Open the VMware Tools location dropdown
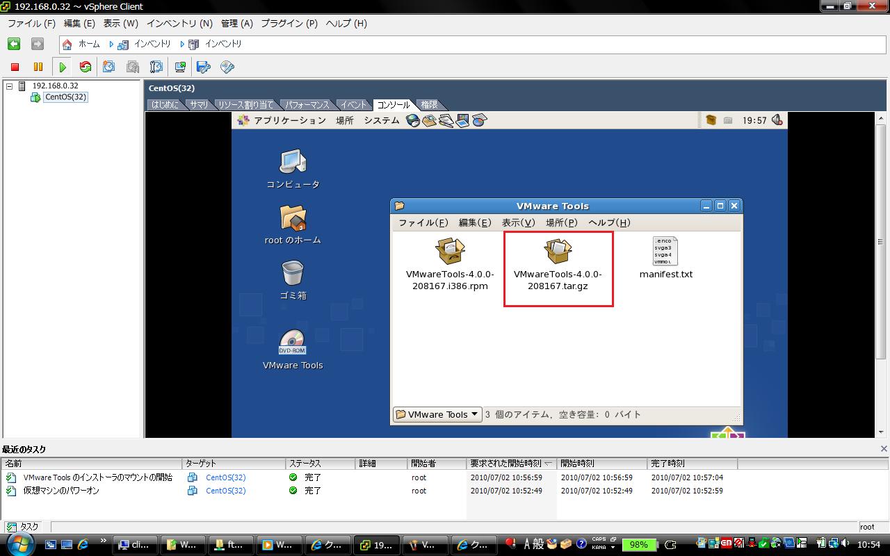 437,414
